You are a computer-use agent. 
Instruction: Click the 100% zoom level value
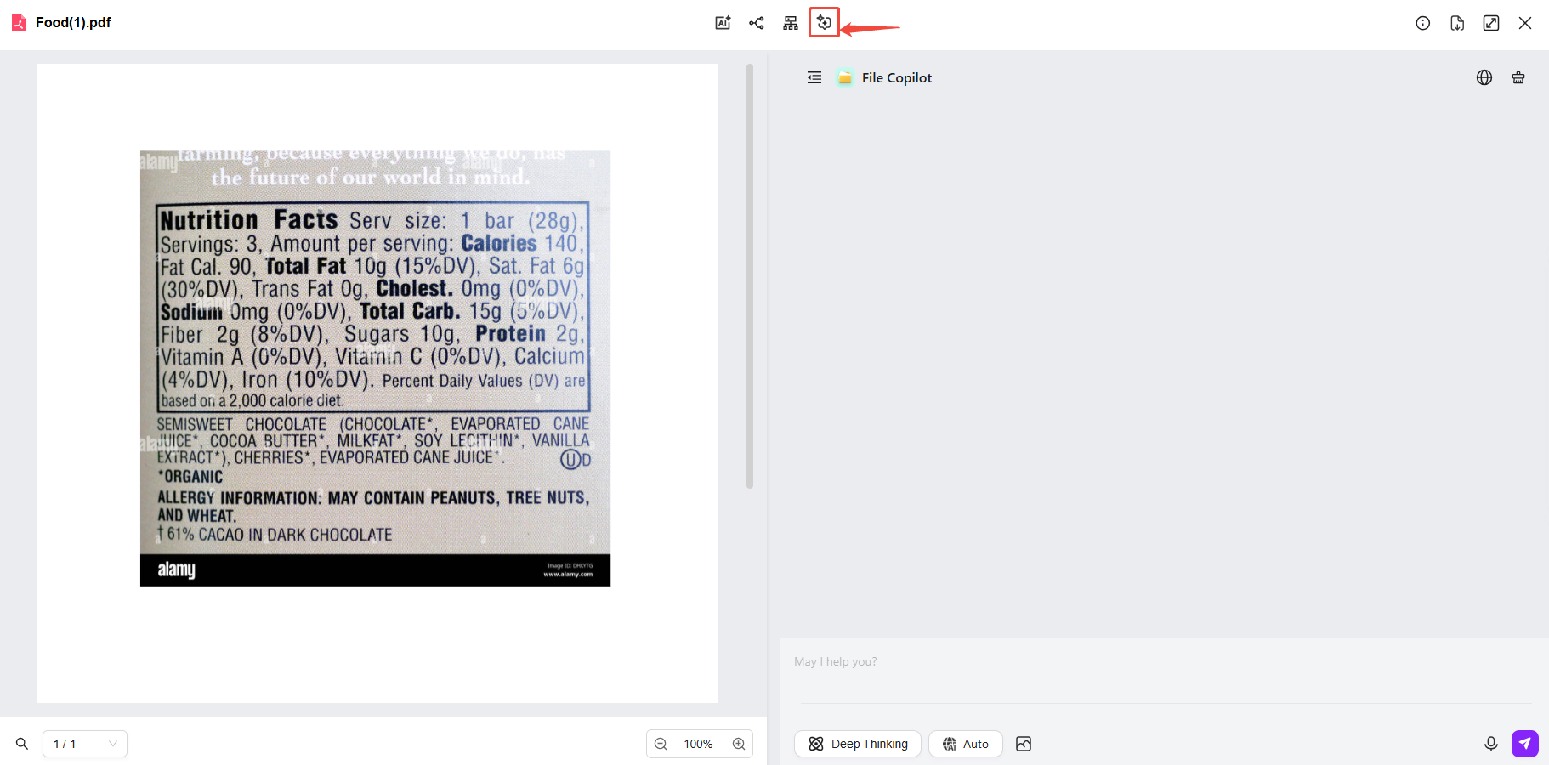point(698,744)
